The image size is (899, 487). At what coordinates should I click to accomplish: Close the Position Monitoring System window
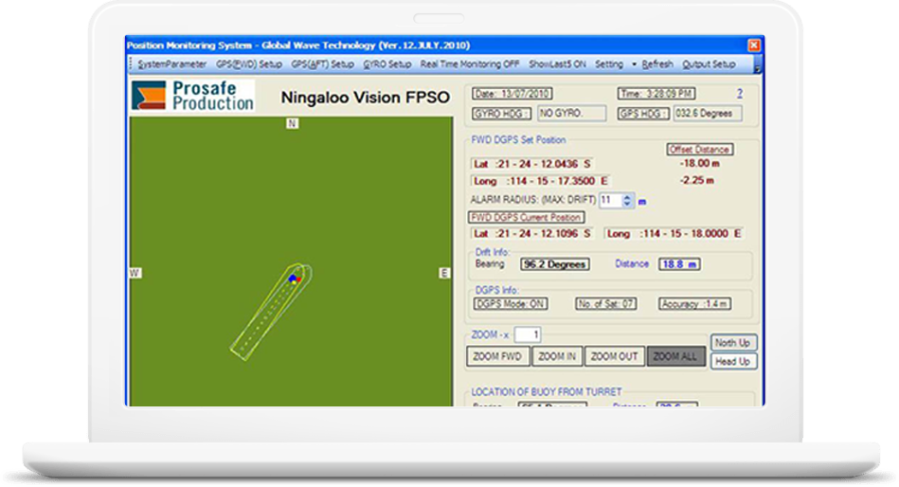[754, 45]
